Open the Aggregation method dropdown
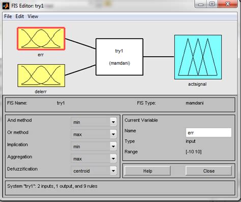The height and width of the screenshot is (202, 241). pos(94,159)
